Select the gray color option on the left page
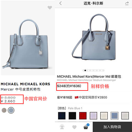The width and height of the screenshot is (132, 132). [x=4, y=110]
